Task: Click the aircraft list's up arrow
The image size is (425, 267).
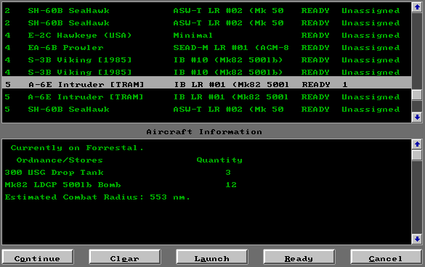Action: point(417,7)
